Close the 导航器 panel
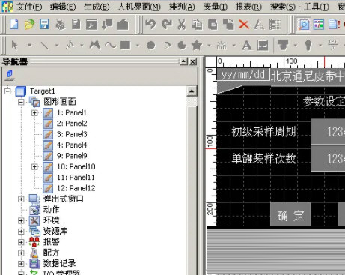The image size is (345, 275). point(193,61)
